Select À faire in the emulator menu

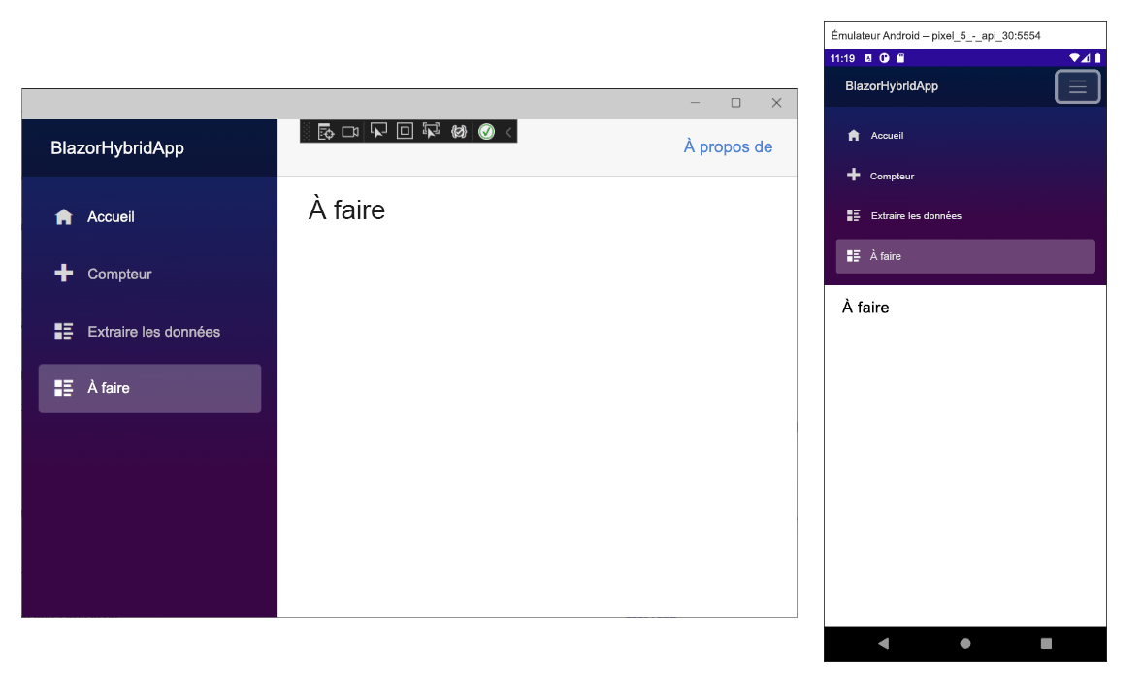coord(965,256)
